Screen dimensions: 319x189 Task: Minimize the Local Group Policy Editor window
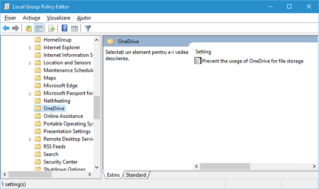[x=270, y=6]
